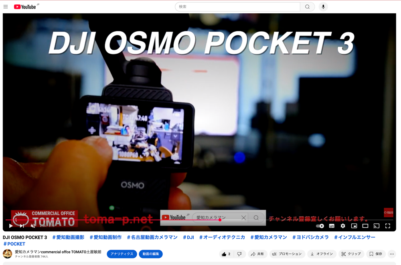Image resolution: width=401 pixels, height=265 pixels.
Task: Toggle the autoplay switch
Action: point(320,226)
